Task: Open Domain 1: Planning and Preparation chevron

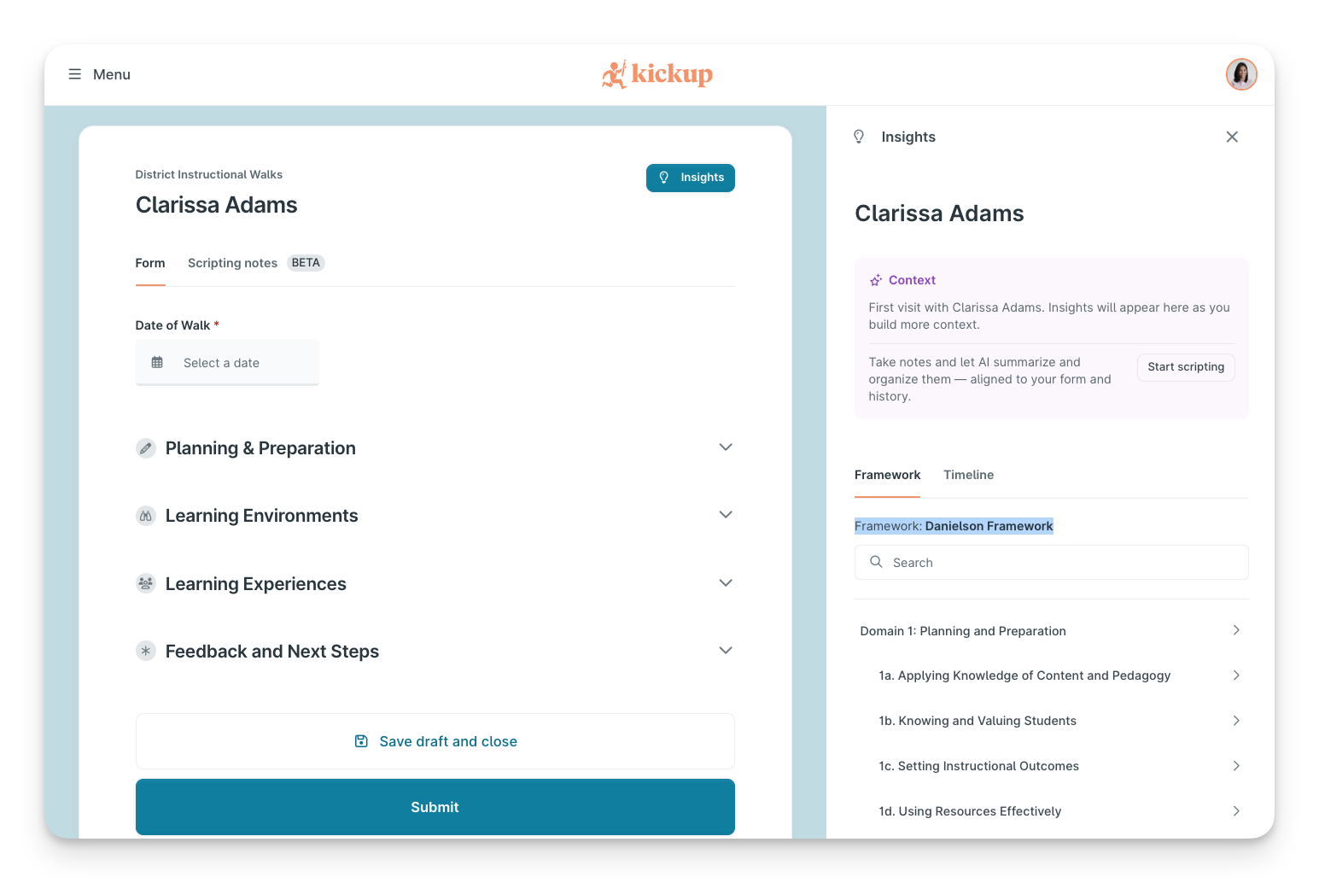Action: (1236, 630)
